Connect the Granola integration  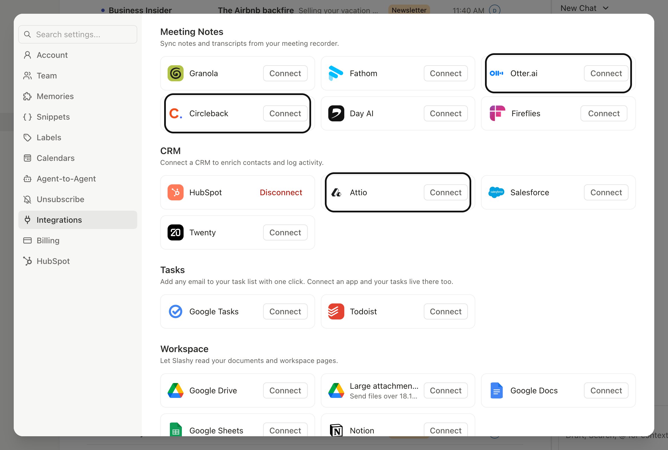tap(285, 74)
